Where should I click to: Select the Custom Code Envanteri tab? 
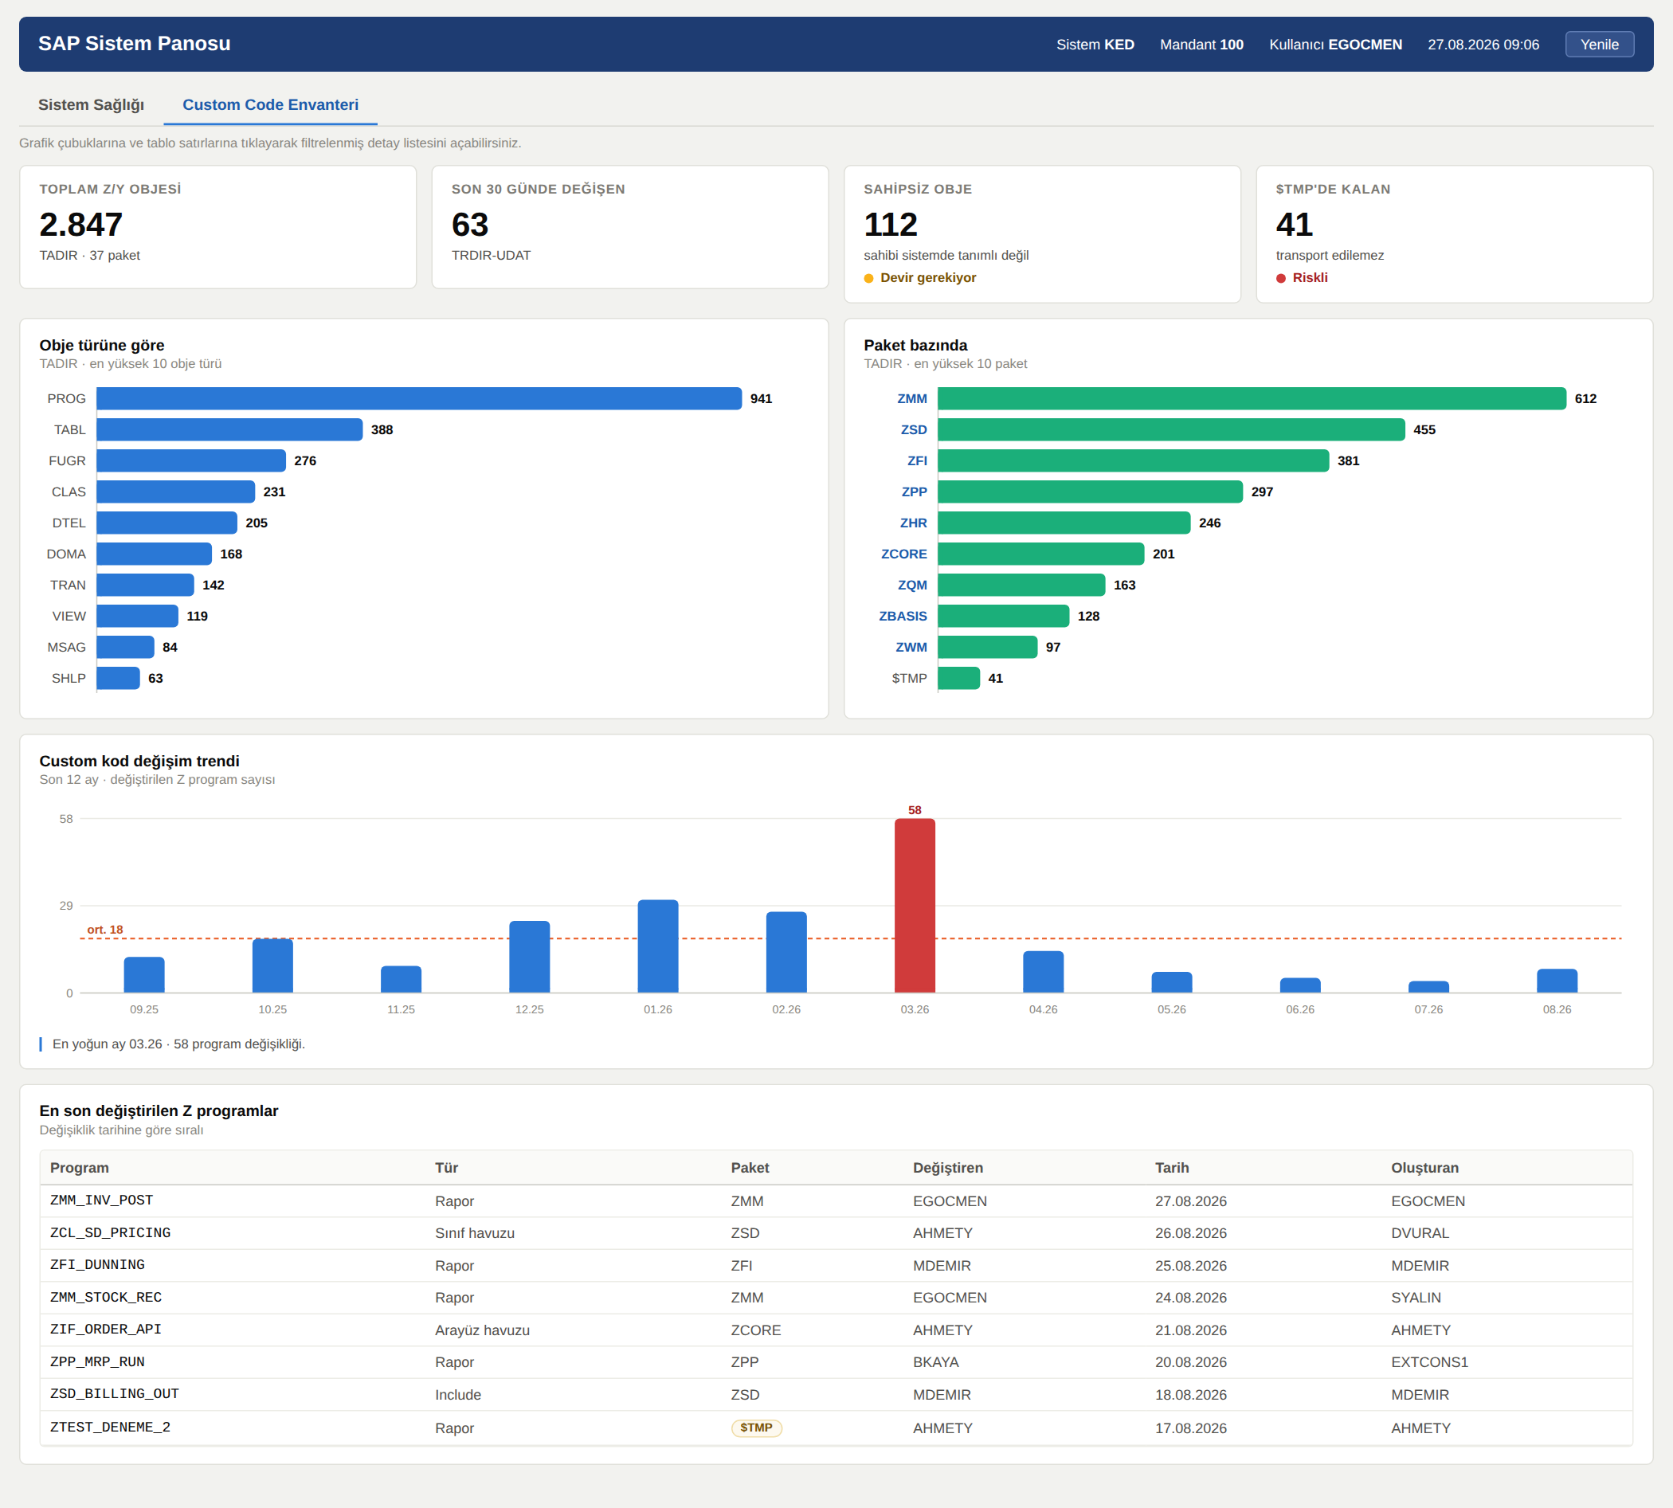(x=270, y=105)
